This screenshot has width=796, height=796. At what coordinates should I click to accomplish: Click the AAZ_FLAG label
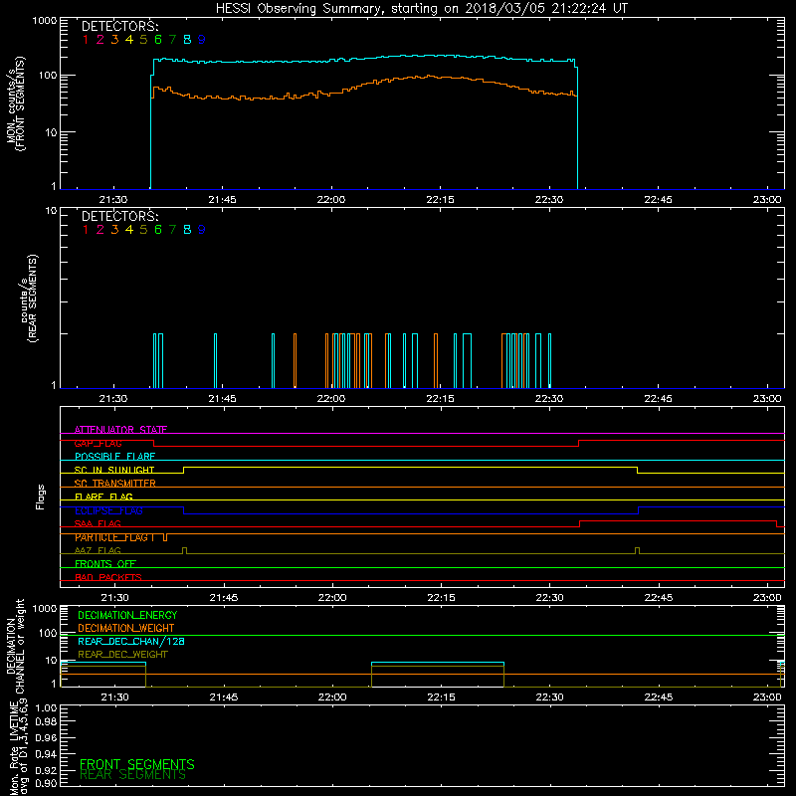[98, 550]
